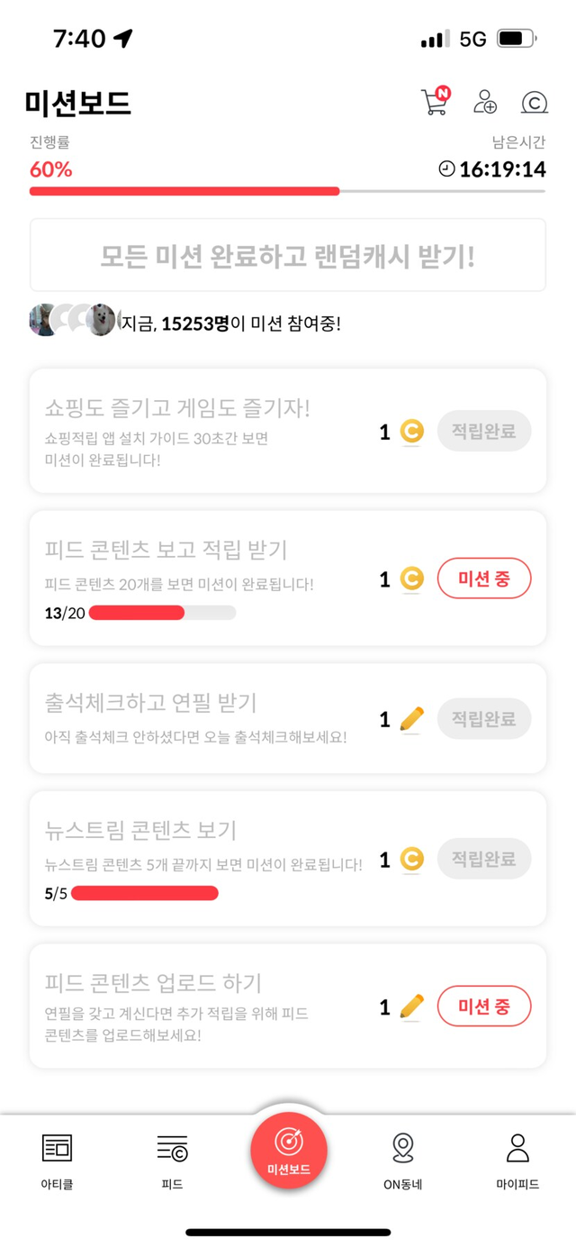Switch to the 피드 tab
The image size is (576, 1248).
click(x=172, y=1161)
